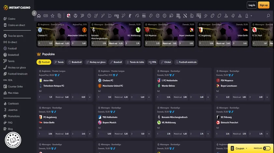Expand more markets for TSG Hoffenheim match
The width and height of the screenshot is (274, 153).
click(x=149, y=134)
